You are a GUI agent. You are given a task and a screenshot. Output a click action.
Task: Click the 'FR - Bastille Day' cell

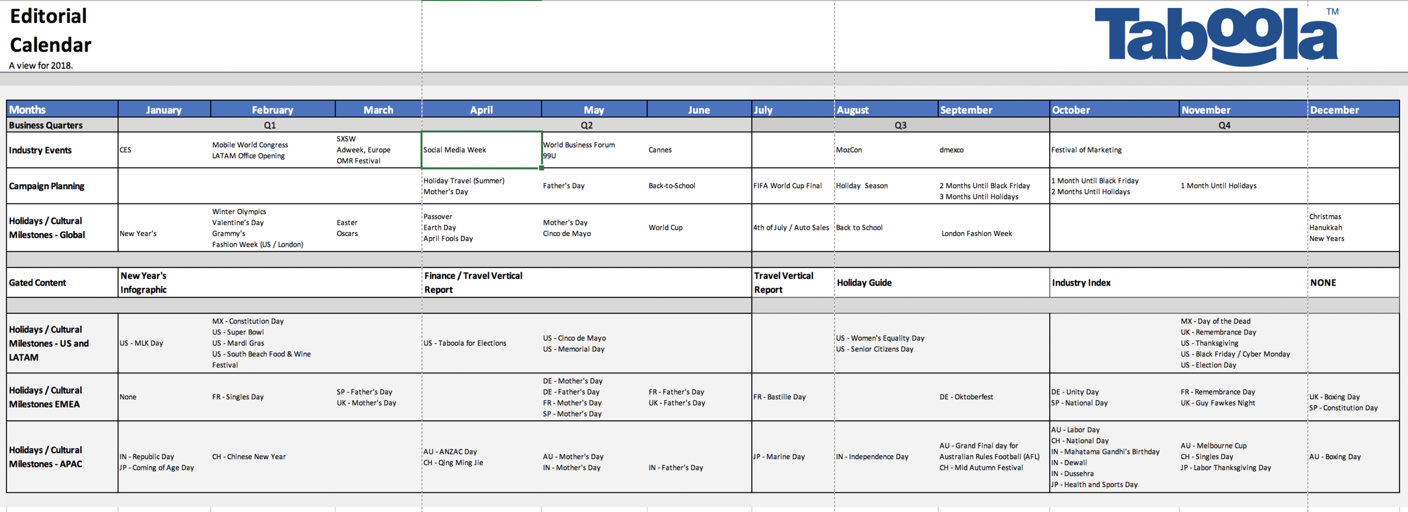793,397
